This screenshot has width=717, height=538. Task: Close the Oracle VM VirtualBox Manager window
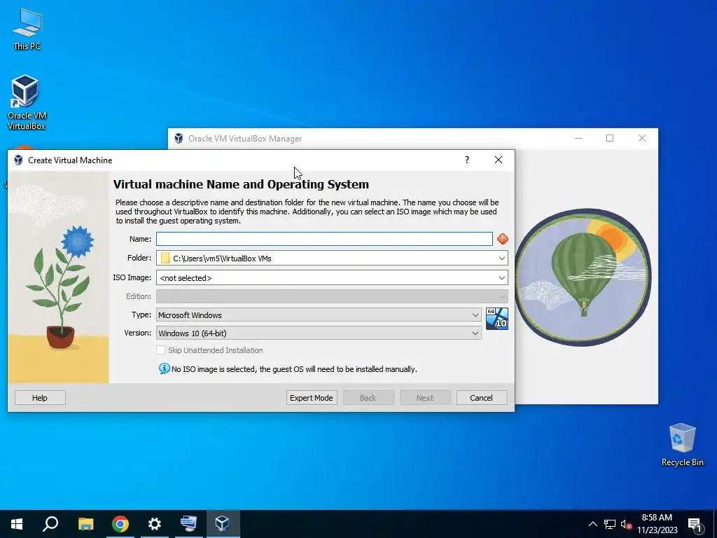pyautogui.click(x=642, y=138)
